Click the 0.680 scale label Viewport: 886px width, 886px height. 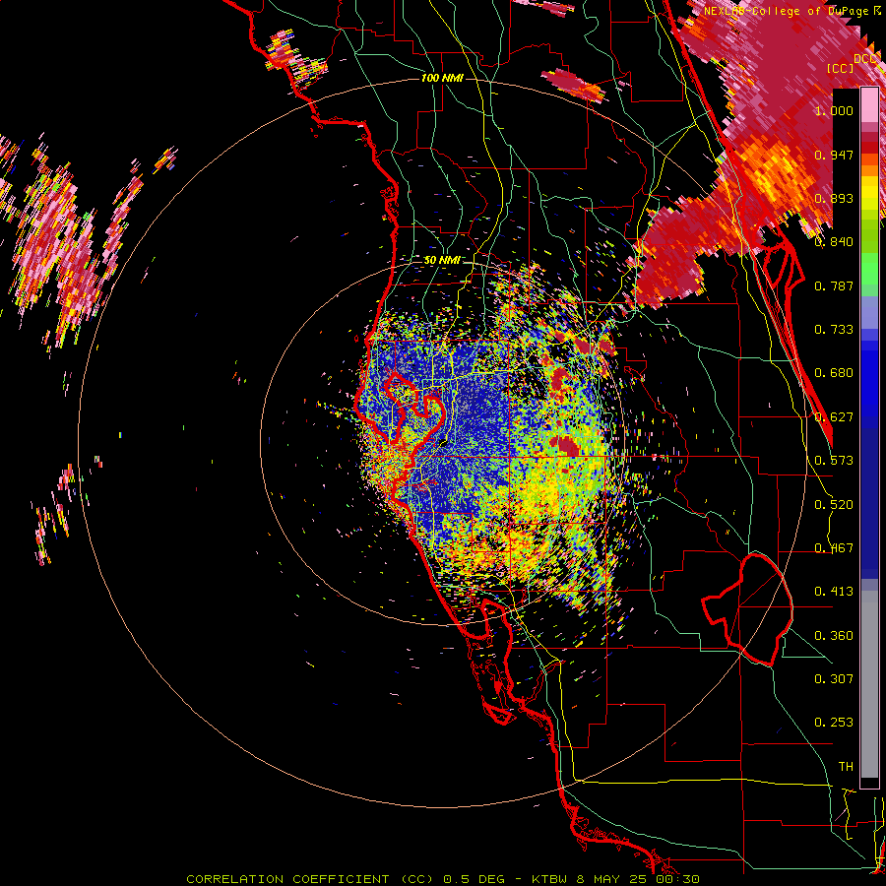click(834, 373)
